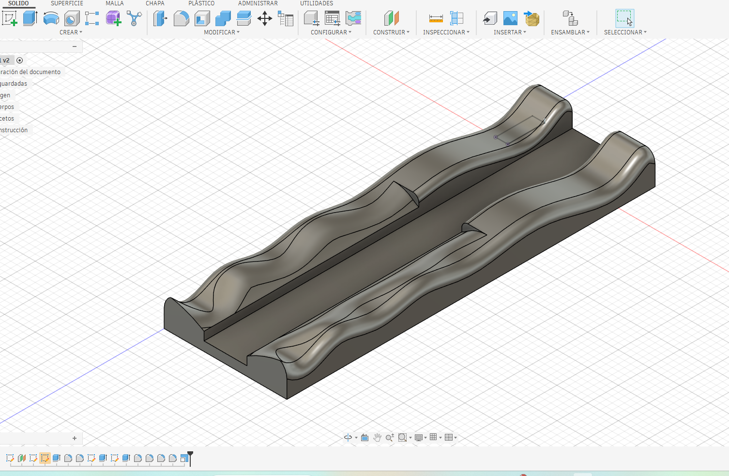
Task: Select the Press Pull tool
Action: 160,18
